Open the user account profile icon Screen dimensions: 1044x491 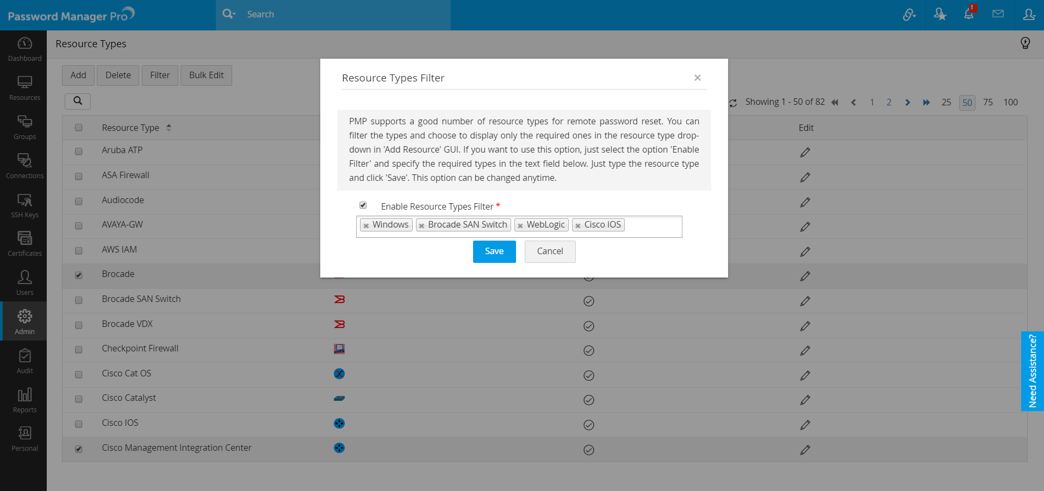coord(1029,14)
